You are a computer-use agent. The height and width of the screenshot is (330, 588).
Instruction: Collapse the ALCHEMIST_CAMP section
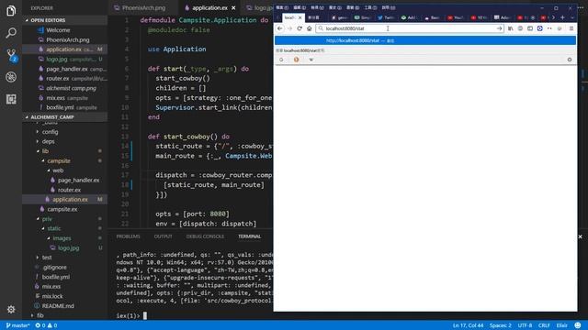[x=65, y=117]
